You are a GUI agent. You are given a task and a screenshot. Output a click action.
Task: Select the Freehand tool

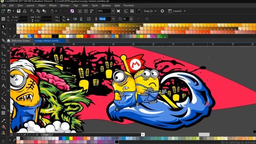(3, 54)
